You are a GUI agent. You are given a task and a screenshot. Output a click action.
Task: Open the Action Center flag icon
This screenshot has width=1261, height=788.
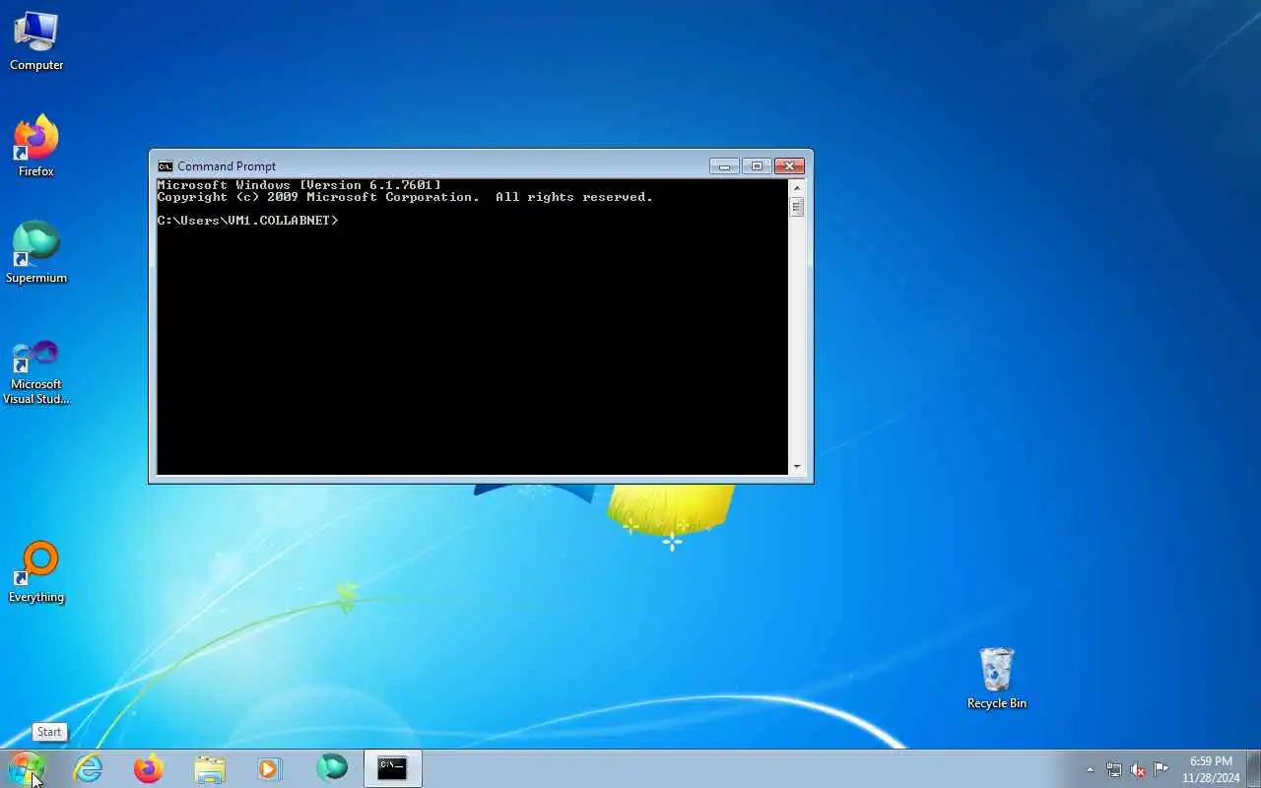pyautogui.click(x=1161, y=769)
